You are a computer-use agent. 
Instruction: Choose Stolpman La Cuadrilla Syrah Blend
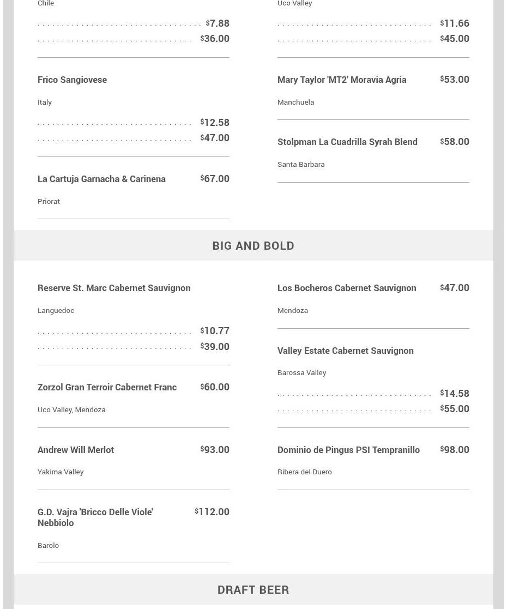click(347, 142)
